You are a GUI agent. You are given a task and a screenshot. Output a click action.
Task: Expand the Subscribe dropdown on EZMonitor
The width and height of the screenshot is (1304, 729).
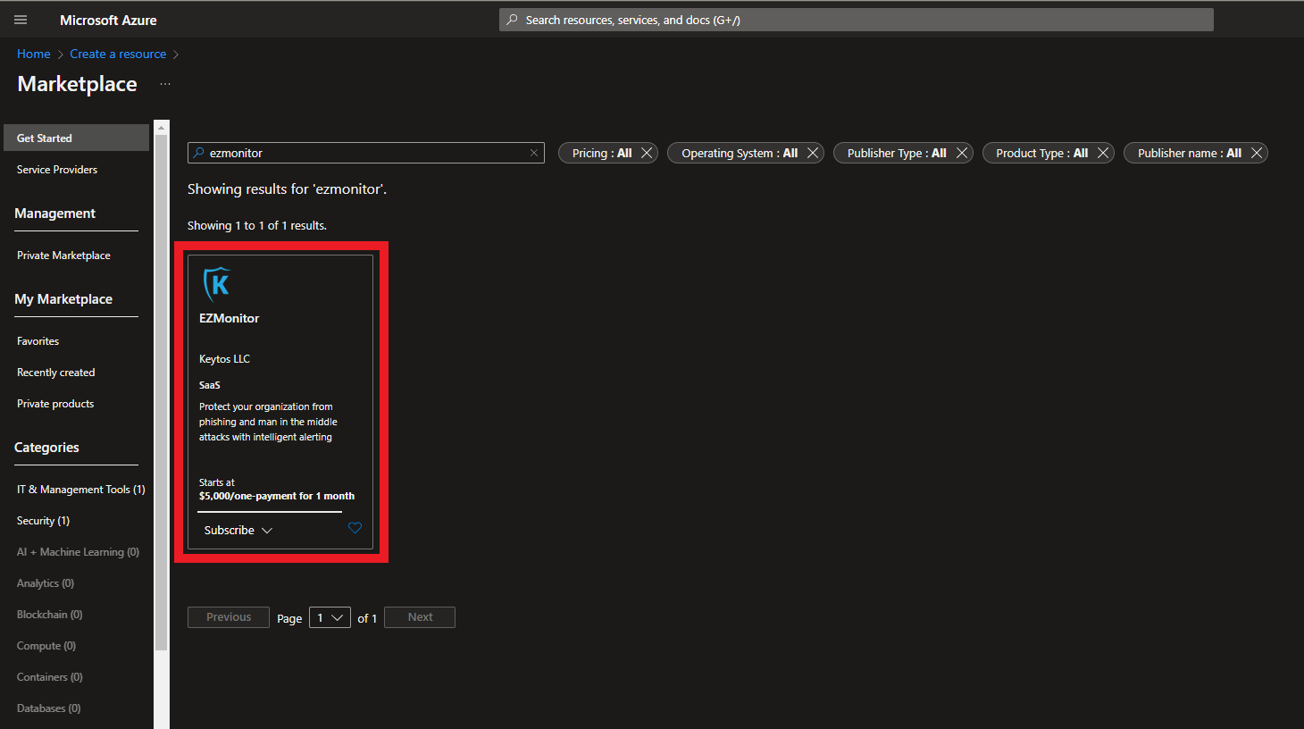click(238, 530)
